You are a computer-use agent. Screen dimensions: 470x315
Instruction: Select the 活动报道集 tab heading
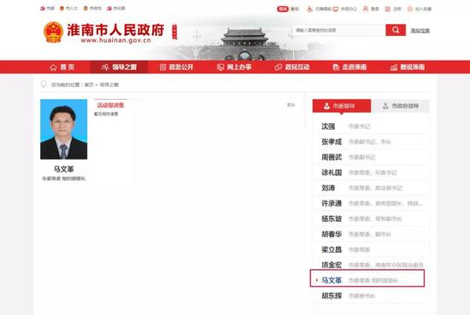110,105
